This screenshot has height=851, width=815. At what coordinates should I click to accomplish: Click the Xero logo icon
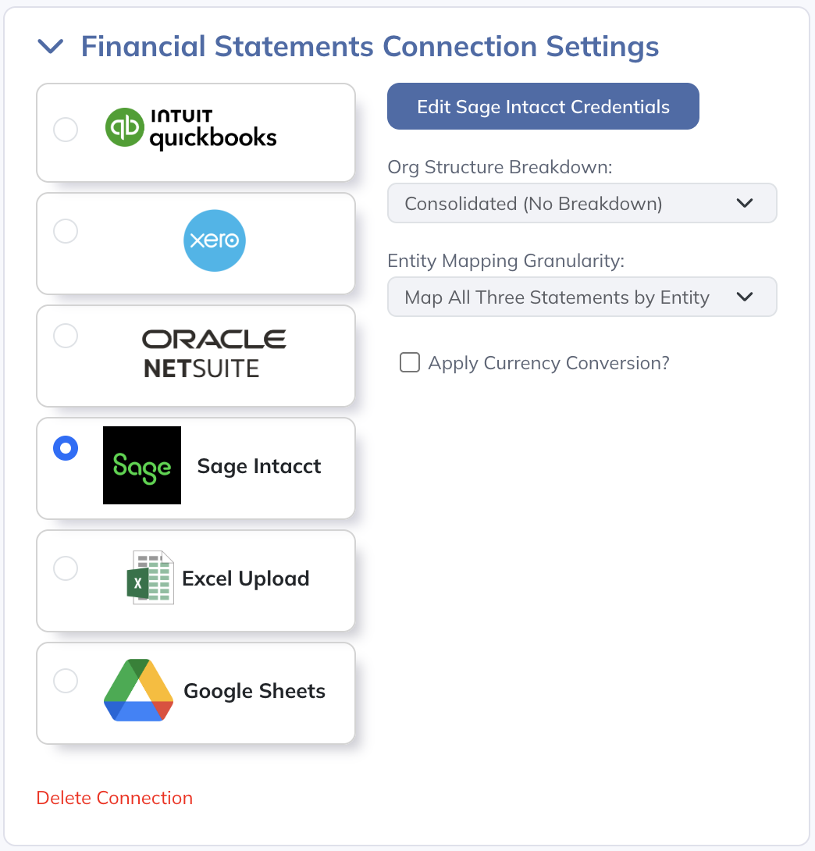[x=215, y=241]
